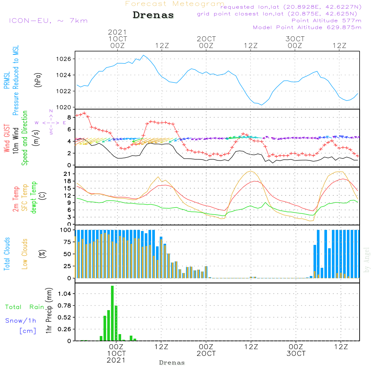
Task: Click the 'Total Rain' legend label
Action: point(25,307)
